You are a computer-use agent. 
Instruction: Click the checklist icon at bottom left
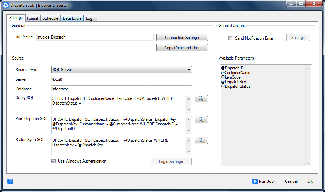click(10, 181)
